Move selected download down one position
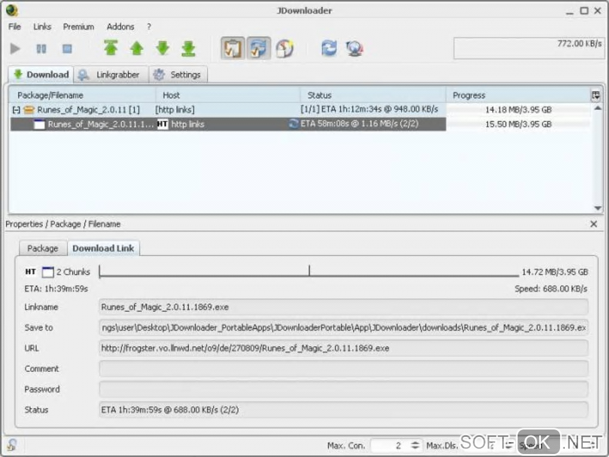 (x=163, y=48)
